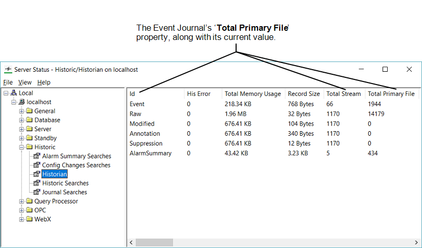Click the localhost server icon
Viewport: 422px width, 248px height.
[22, 102]
